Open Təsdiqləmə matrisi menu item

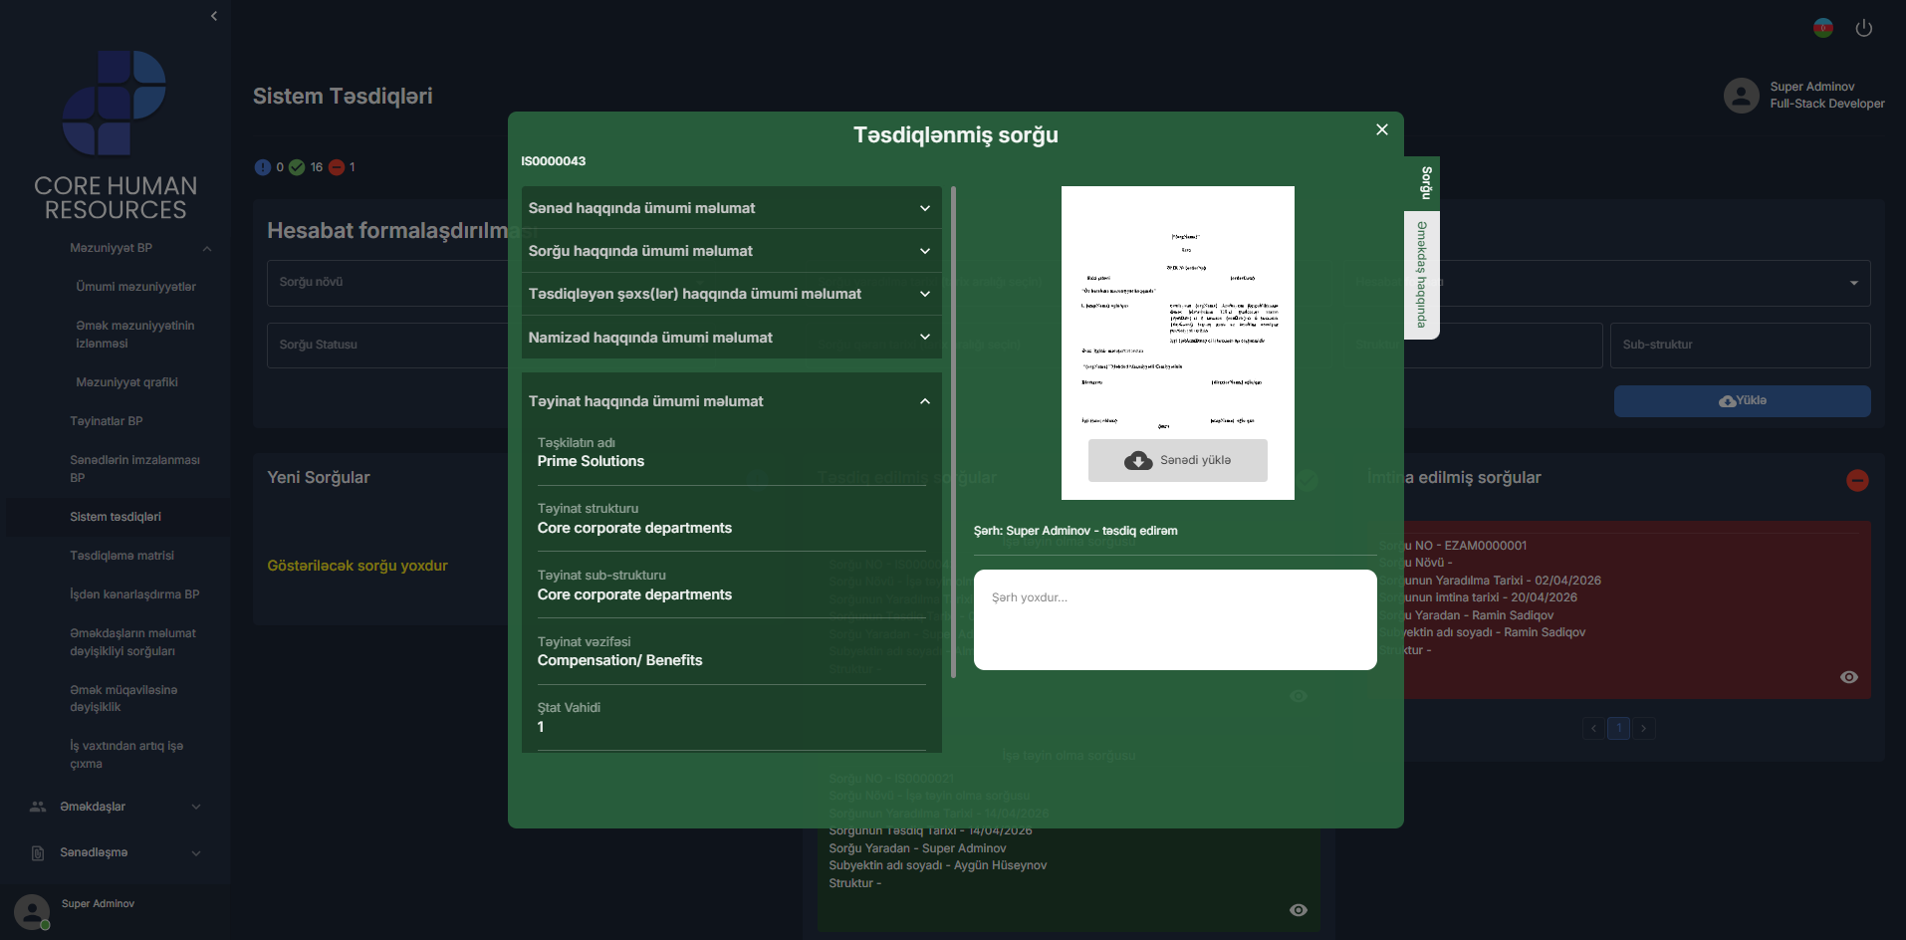(122, 556)
